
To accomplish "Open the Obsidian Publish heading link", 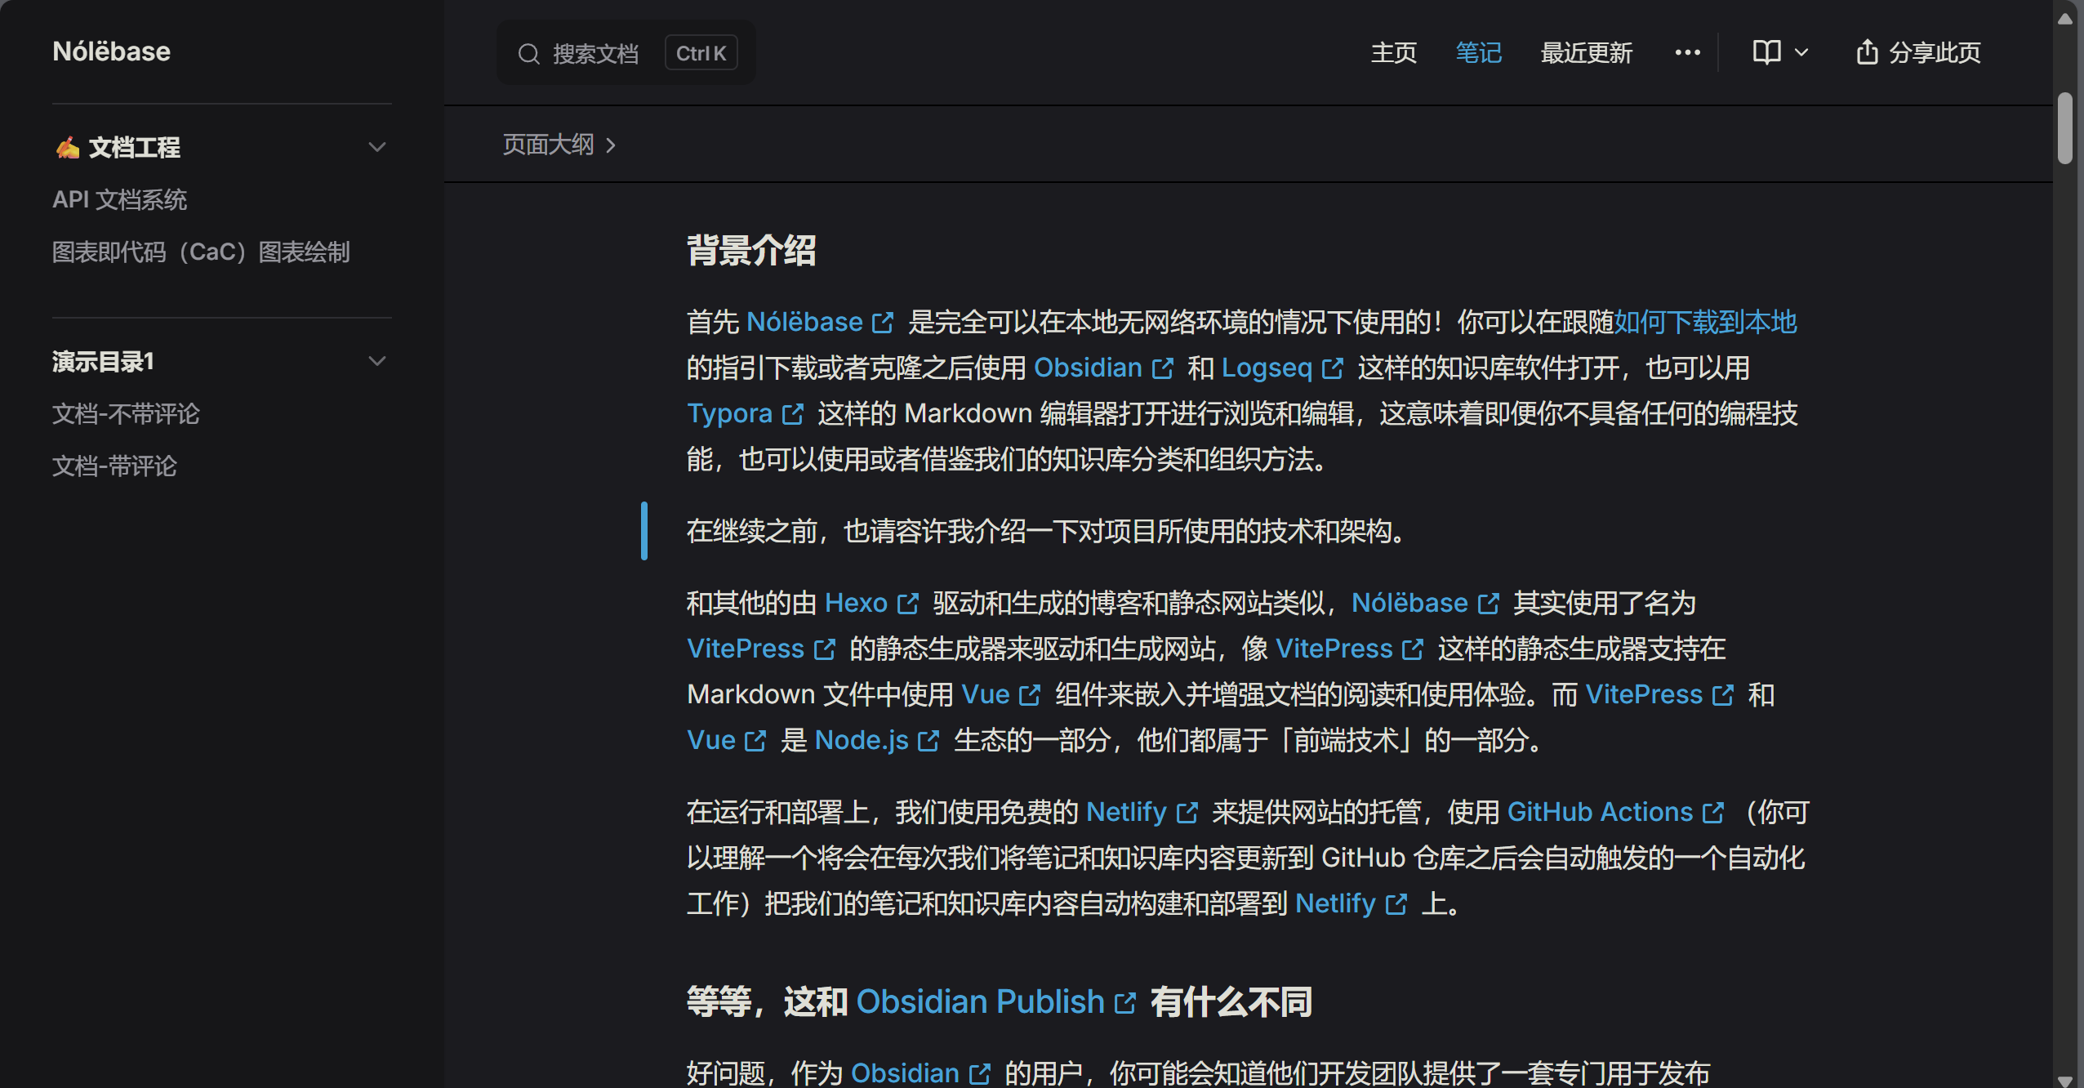I will (x=980, y=1001).
